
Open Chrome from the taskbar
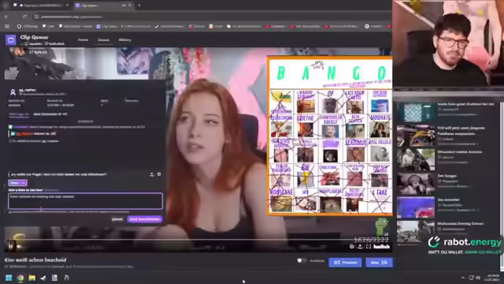(20, 278)
